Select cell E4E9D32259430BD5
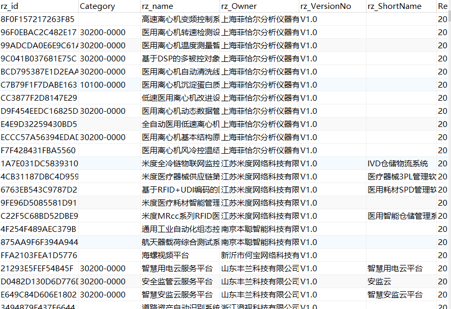451x309 pixels. pos(39,124)
